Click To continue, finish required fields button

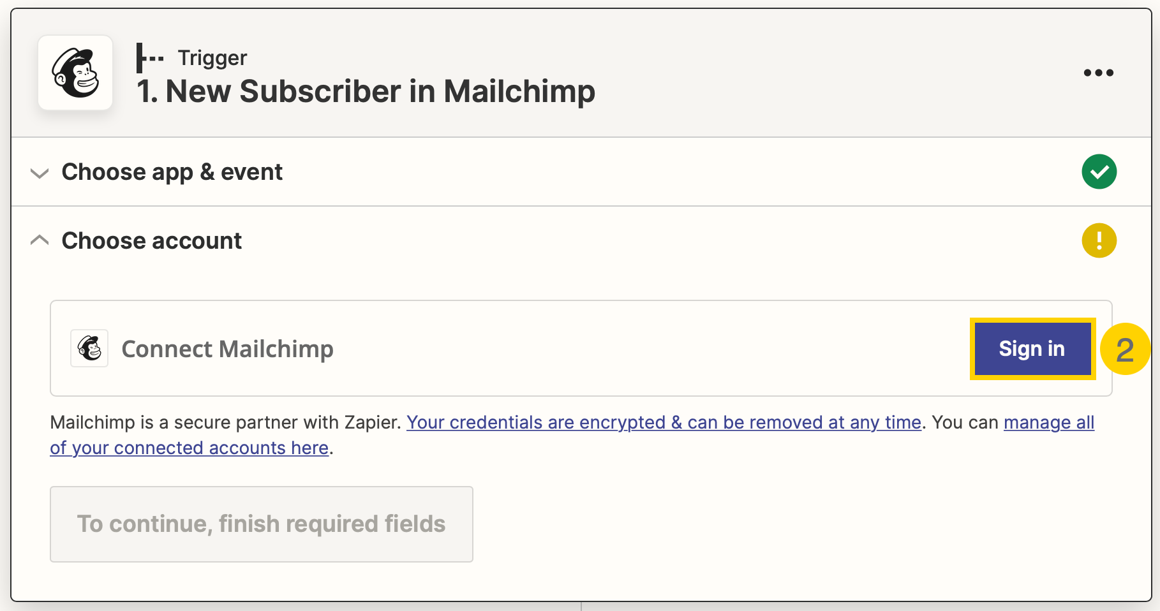point(262,524)
